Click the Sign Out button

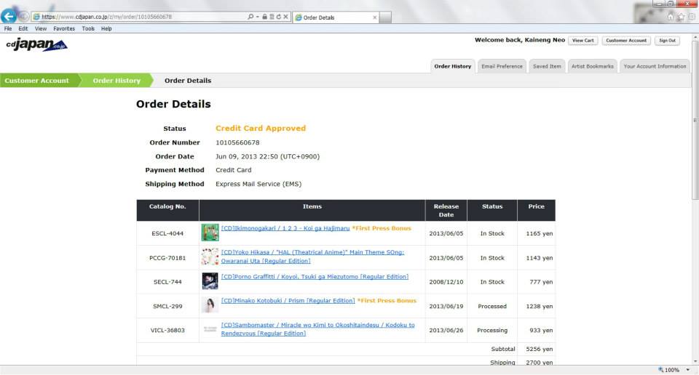point(667,41)
